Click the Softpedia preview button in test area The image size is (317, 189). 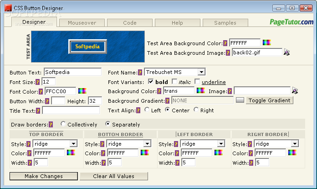(87, 47)
